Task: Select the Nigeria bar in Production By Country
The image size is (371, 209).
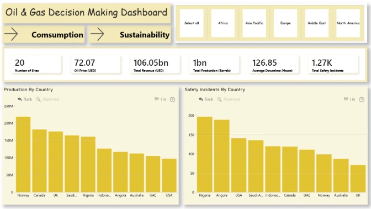Action: pyautogui.click(x=88, y=164)
